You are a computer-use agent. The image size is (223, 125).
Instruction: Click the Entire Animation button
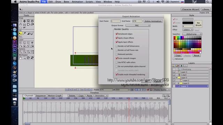(153, 21)
